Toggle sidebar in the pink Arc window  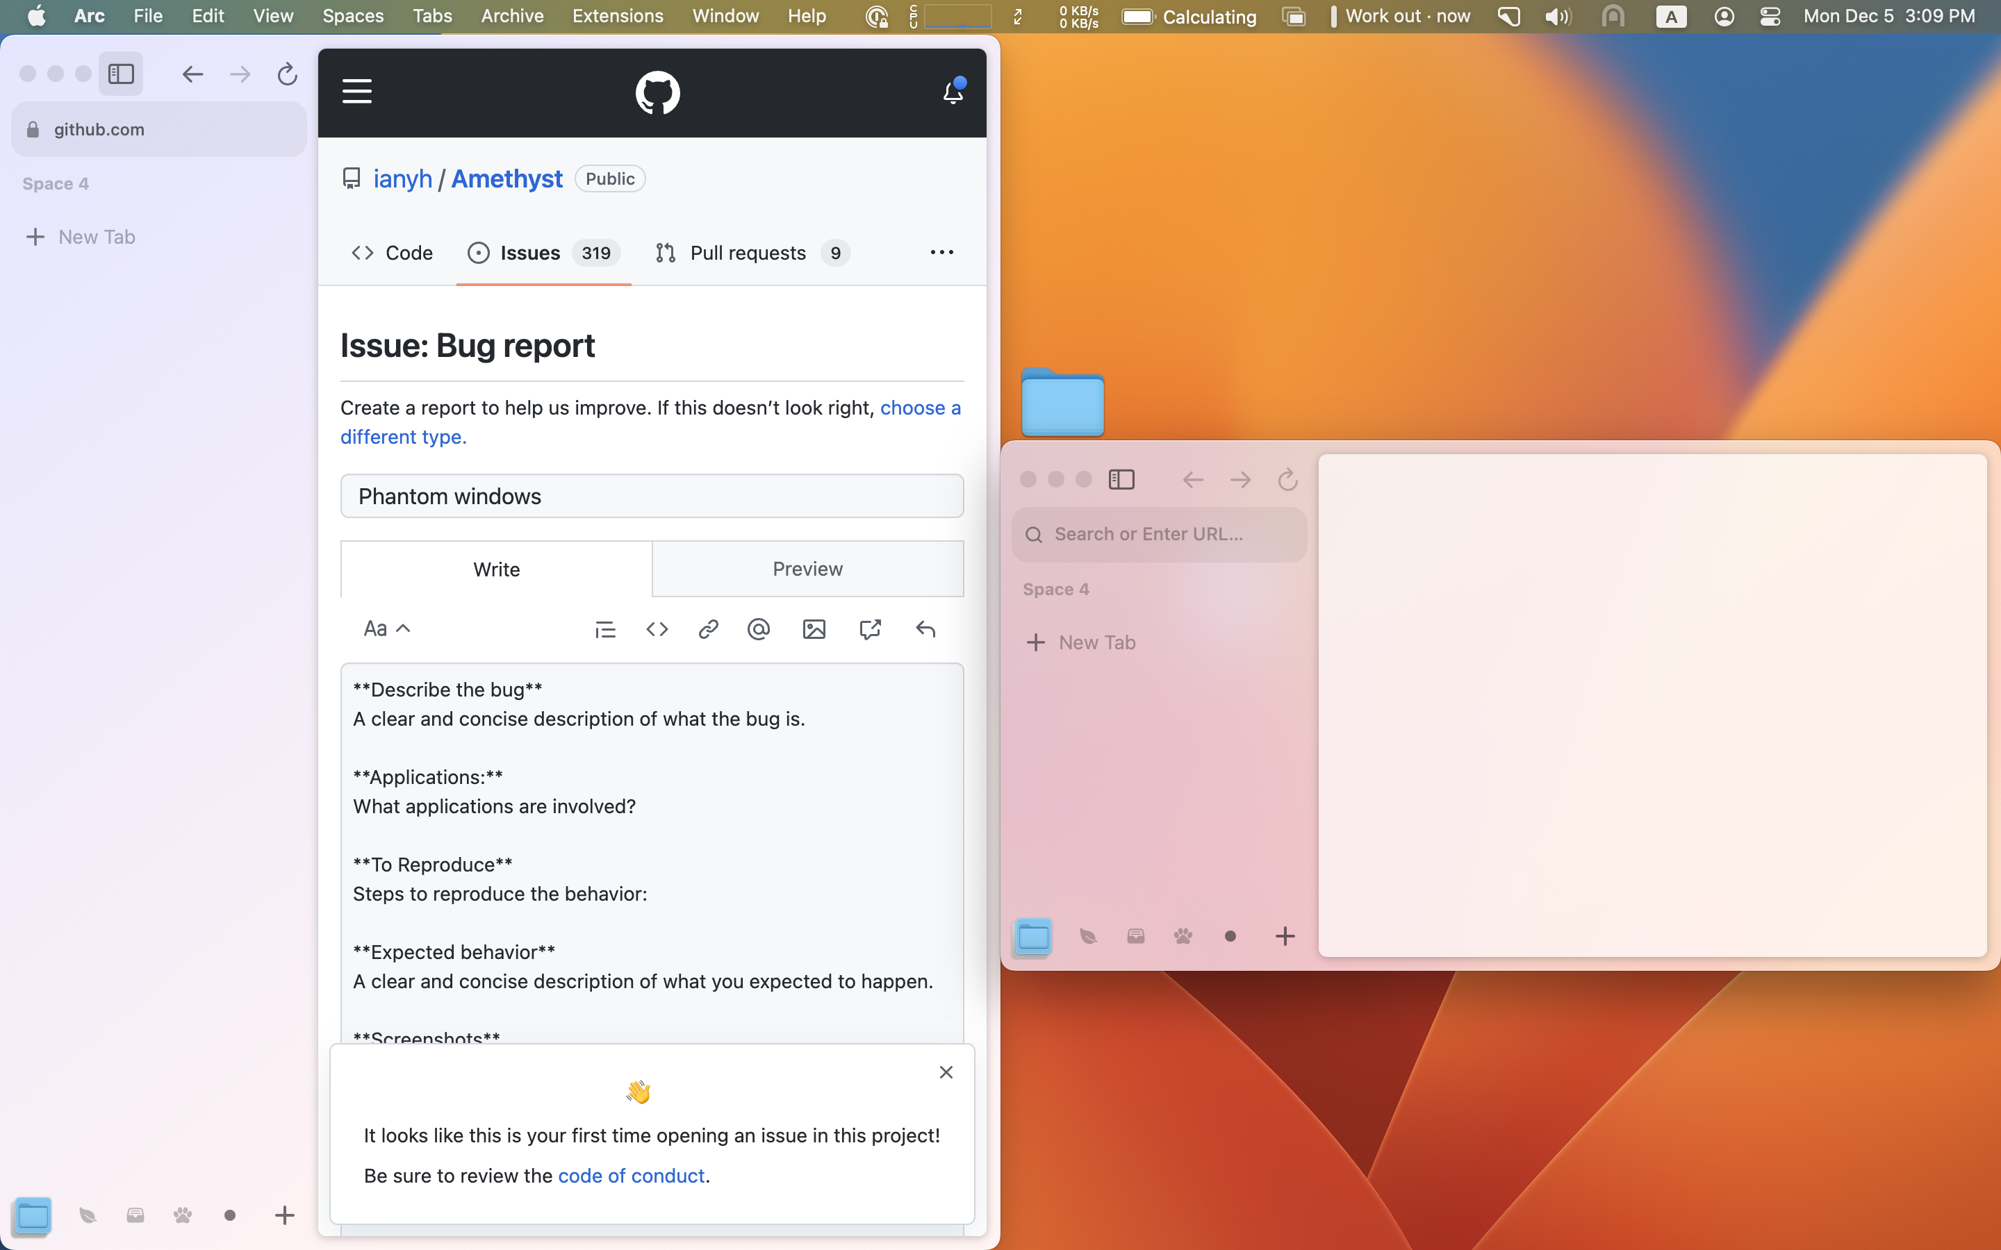tap(1121, 479)
